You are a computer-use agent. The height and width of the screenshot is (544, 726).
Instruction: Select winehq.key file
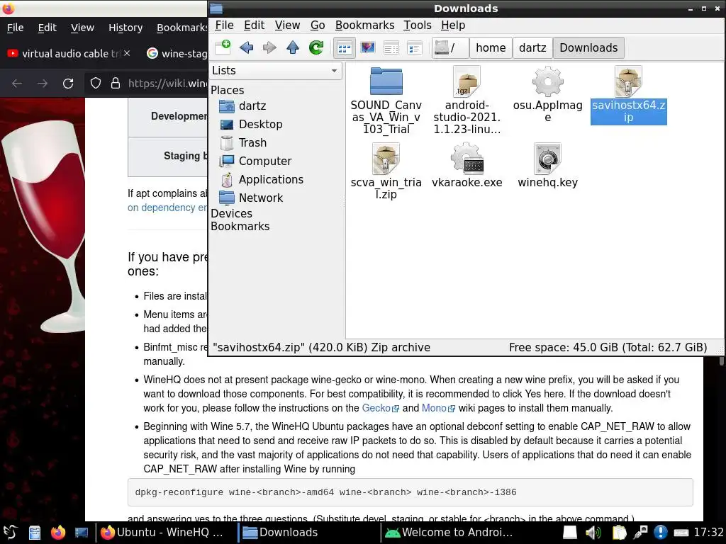548,166
